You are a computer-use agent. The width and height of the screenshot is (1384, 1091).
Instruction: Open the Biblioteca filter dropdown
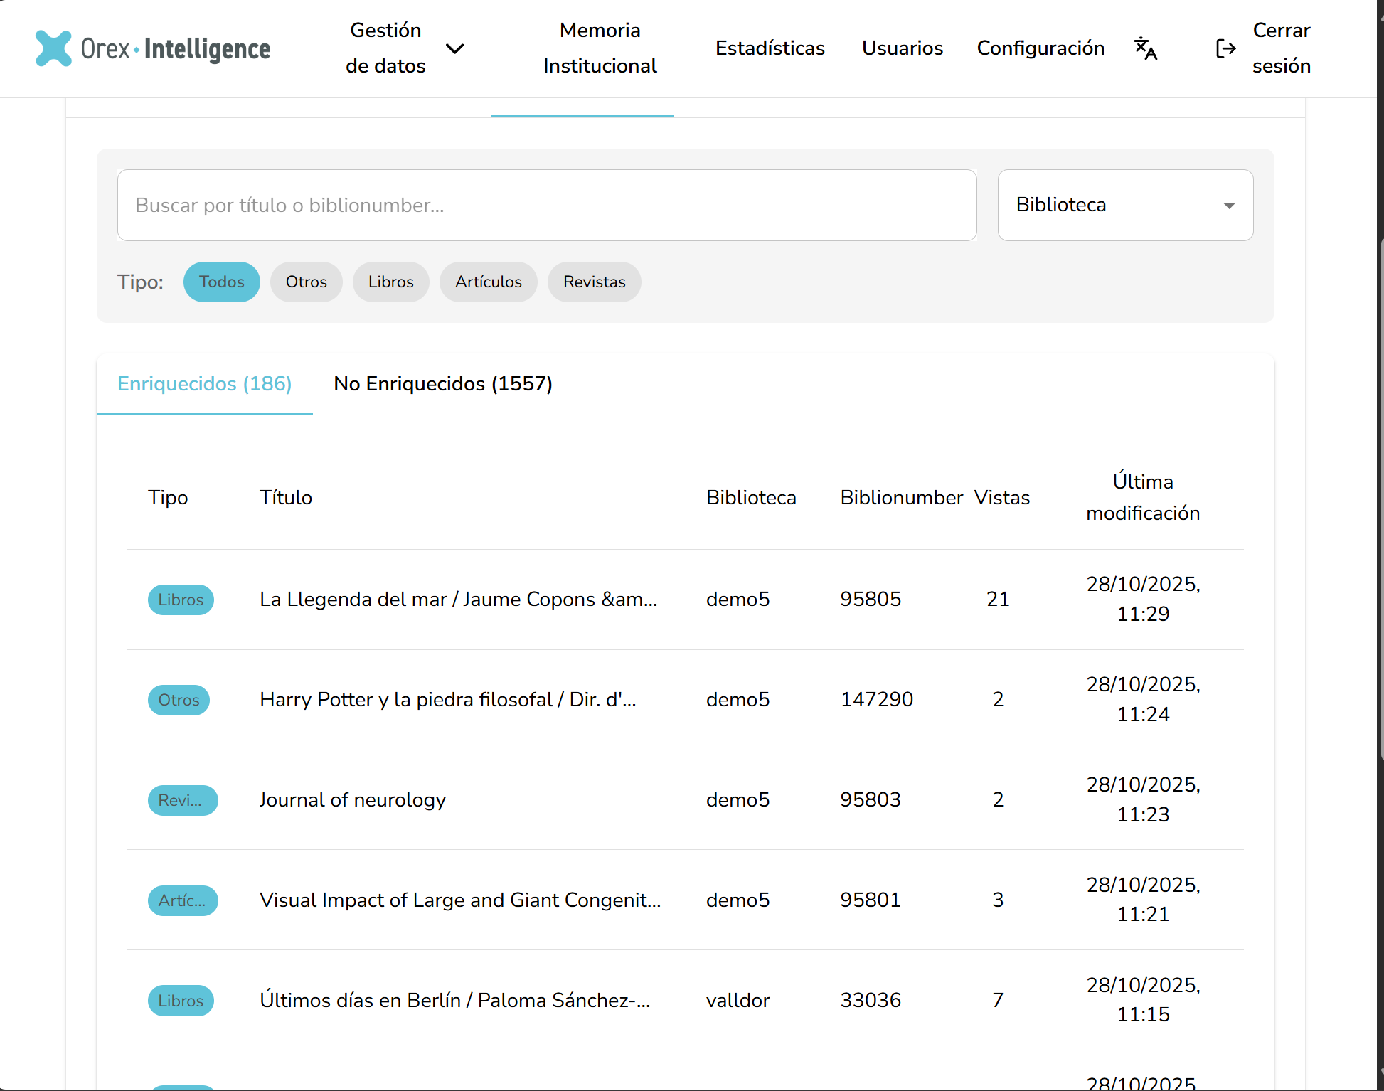tap(1124, 205)
